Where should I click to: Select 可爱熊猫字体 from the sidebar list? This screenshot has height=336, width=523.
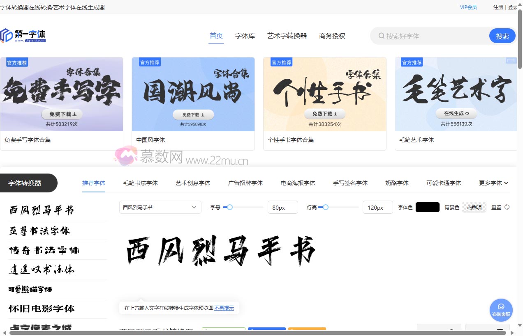point(30,289)
